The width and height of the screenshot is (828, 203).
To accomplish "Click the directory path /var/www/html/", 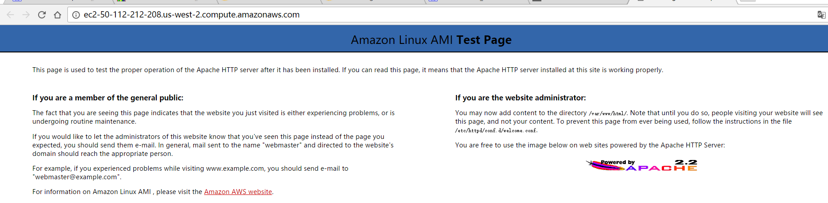I will point(608,113).
